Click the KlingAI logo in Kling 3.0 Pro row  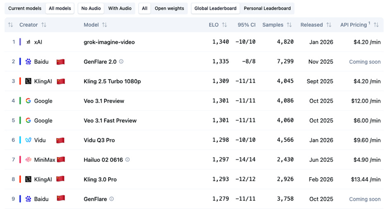click(x=28, y=179)
